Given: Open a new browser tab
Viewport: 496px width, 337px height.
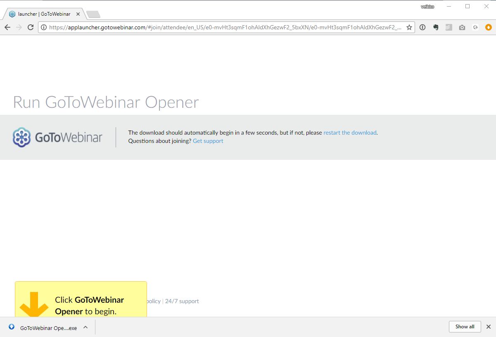Looking at the screenshot, I should click(x=93, y=14).
